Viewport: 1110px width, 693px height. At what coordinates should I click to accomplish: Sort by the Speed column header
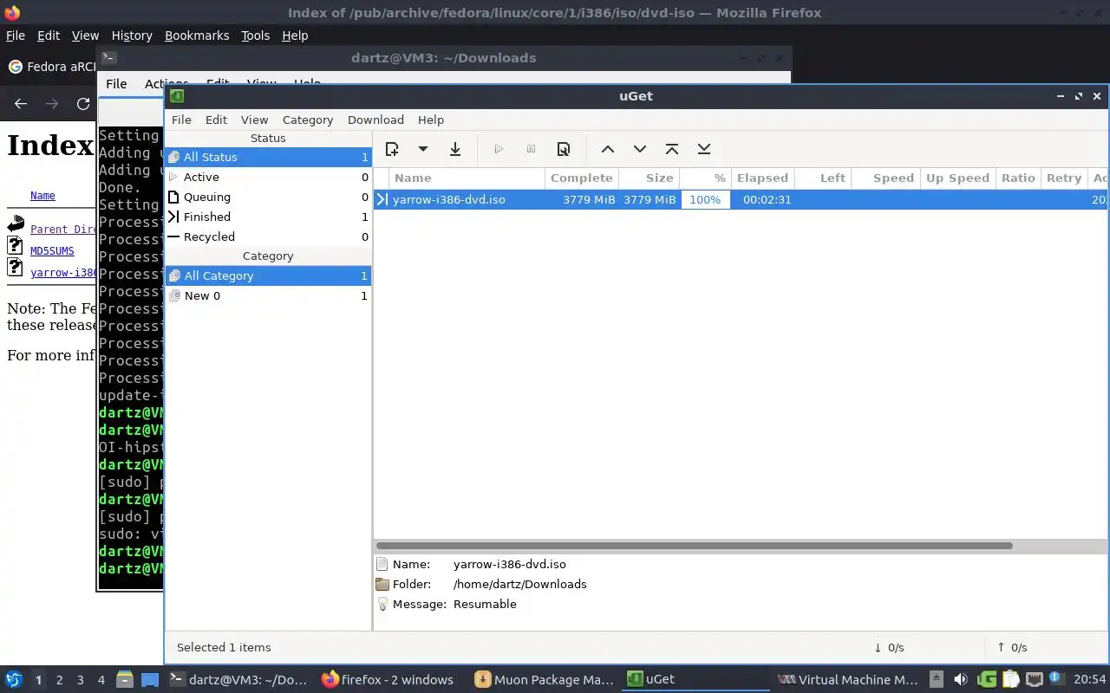885,178
